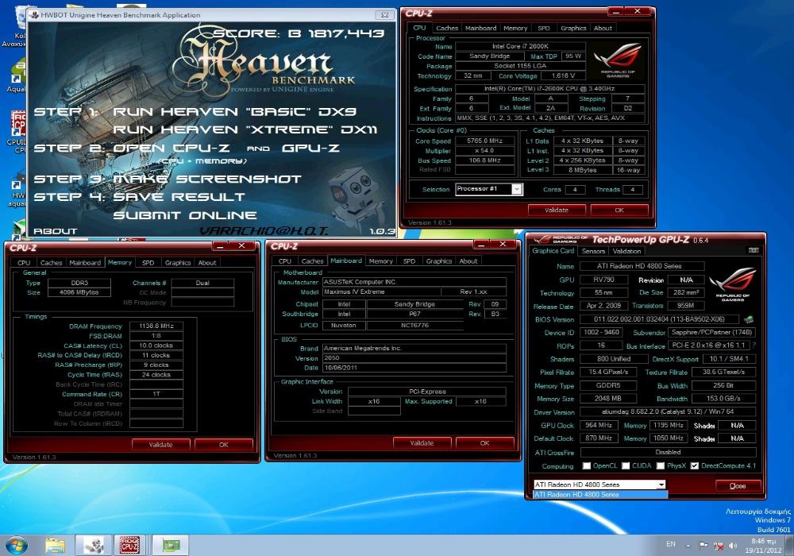
Task: Open the GPU selection dropdown in GPU-Z
Action: 661,485
